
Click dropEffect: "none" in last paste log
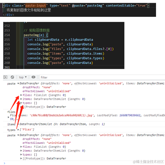point(37,139)
